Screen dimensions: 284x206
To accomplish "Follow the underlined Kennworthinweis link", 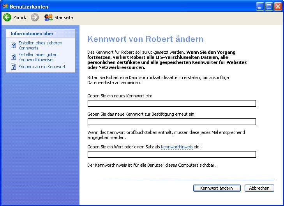I will point(176,147).
